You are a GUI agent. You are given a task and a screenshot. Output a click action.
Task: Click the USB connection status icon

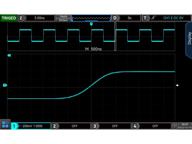click(175, 126)
